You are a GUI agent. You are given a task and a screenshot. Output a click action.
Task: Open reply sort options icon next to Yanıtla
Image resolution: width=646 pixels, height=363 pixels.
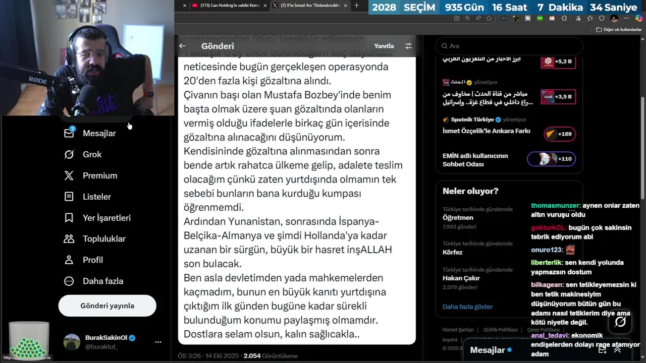coord(408,46)
